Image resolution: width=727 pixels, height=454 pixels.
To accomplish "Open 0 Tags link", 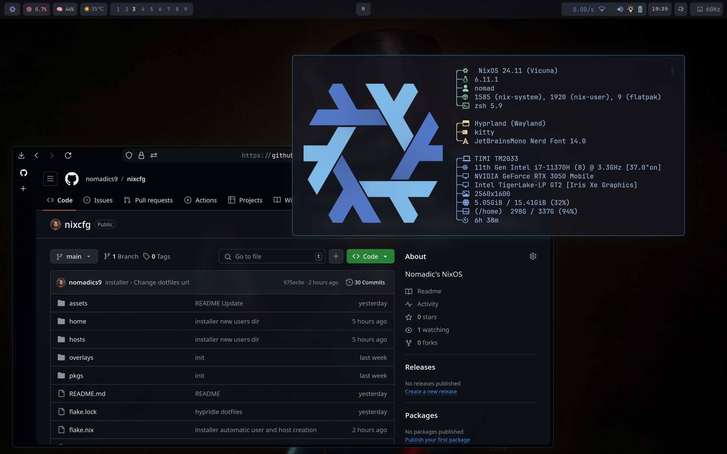I will point(156,257).
